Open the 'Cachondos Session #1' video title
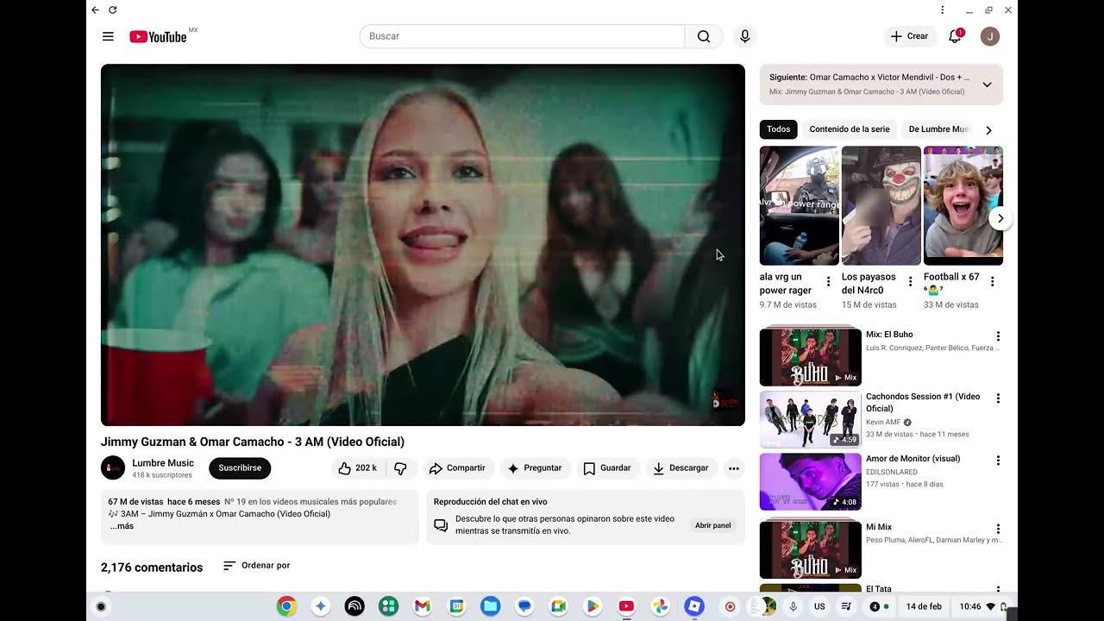1104x621 pixels. (x=923, y=403)
